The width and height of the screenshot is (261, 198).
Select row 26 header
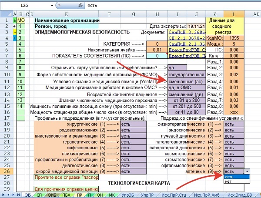coord(7,171)
